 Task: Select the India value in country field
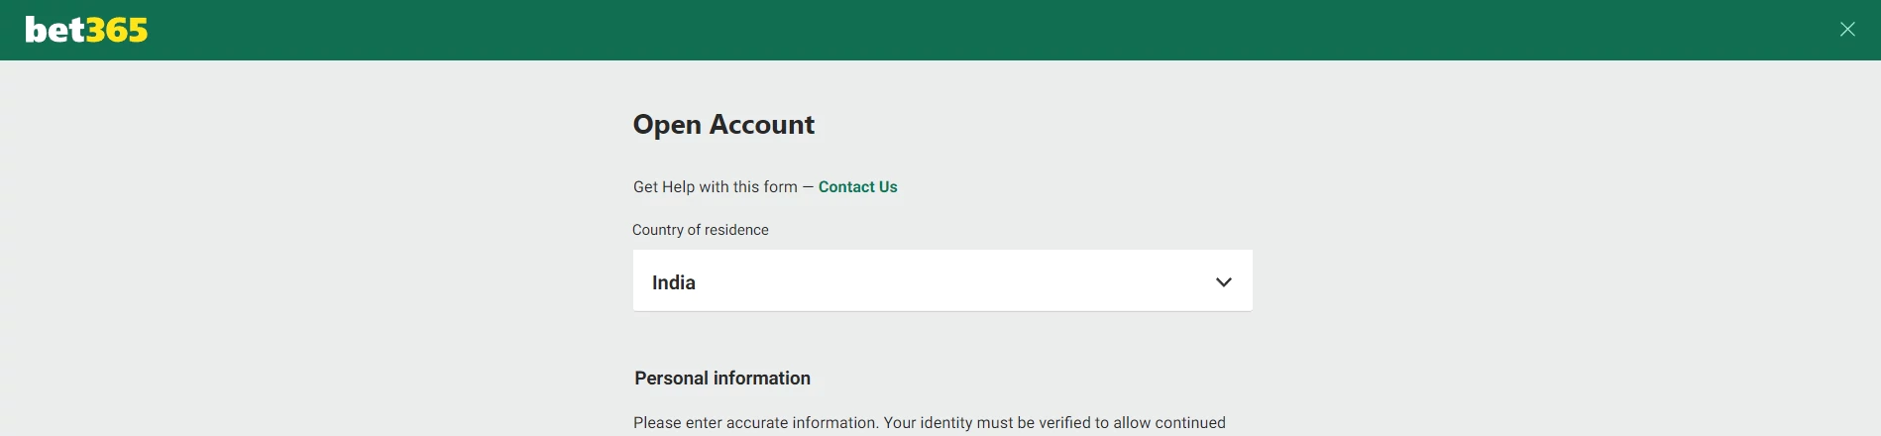pos(674,282)
